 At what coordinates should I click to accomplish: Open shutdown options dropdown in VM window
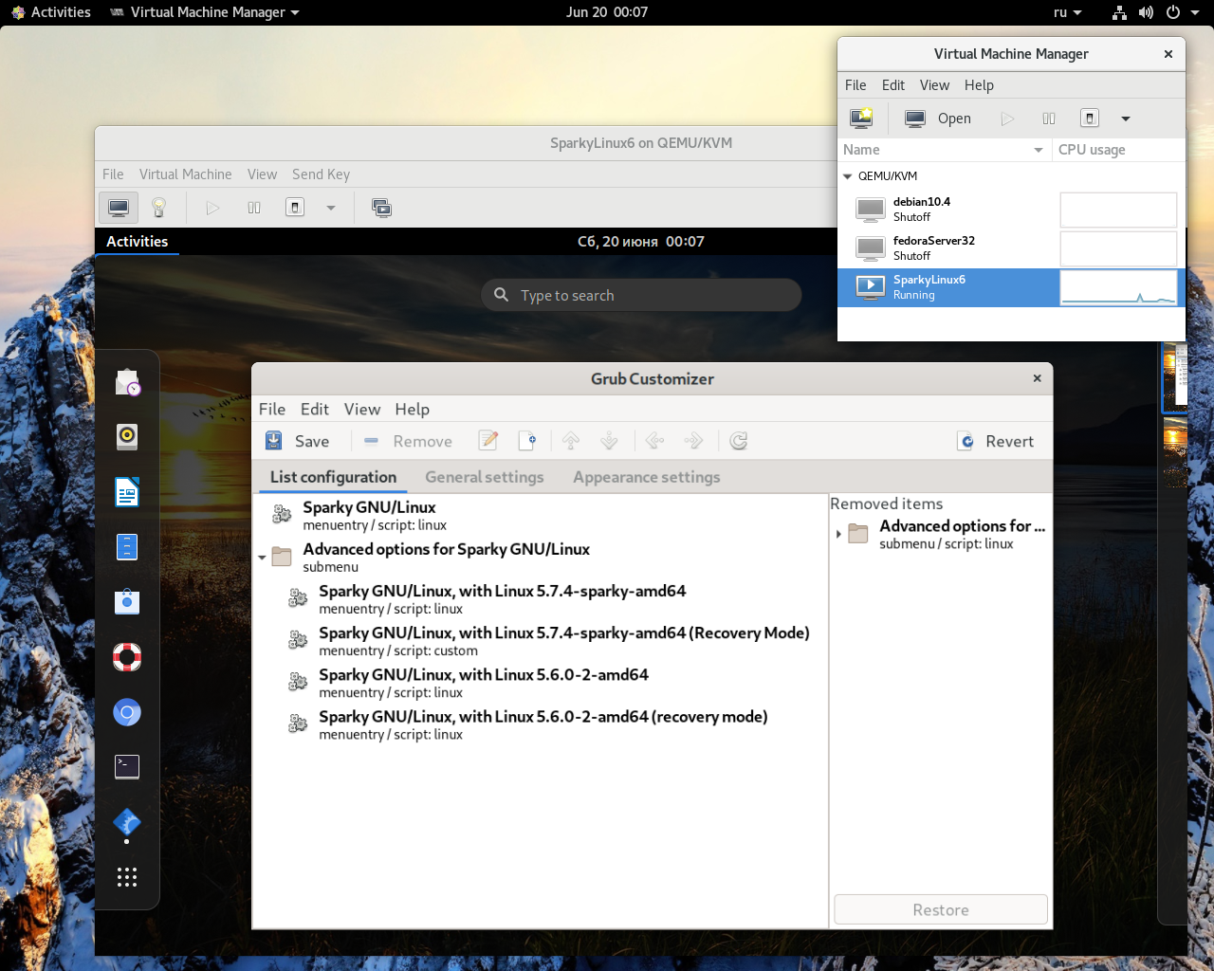point(331,208)
